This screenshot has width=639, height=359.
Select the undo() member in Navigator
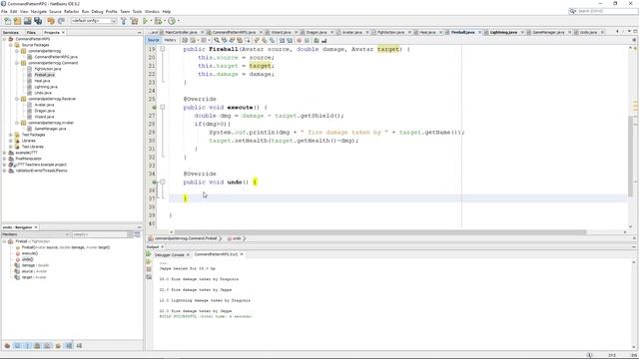(27, 259)
